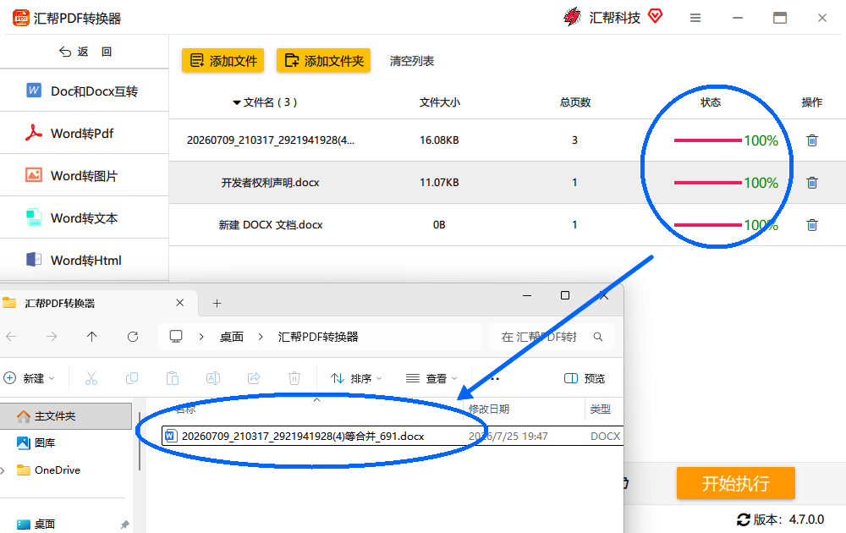Delete the 20260709_210317 file row via trash icon

pos(811,140)
